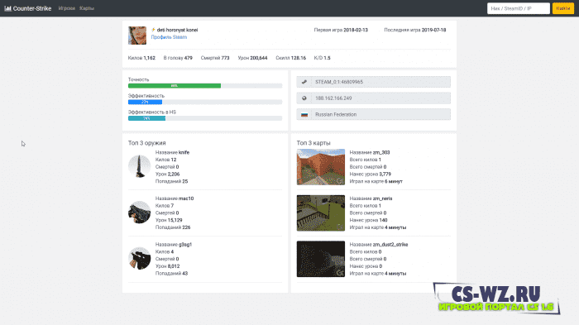The width and height of the screenshot is (579, 325).
Task: Open the Карты menu item
Action: pyautogui.click(x=87, y=8)
